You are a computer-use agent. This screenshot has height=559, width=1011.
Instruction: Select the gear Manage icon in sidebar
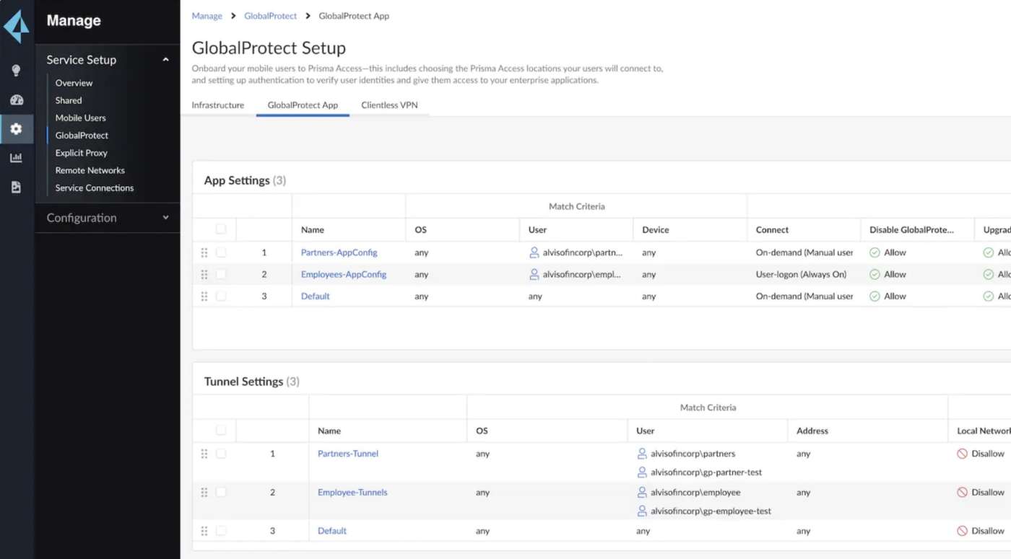[x=16, y=129]
